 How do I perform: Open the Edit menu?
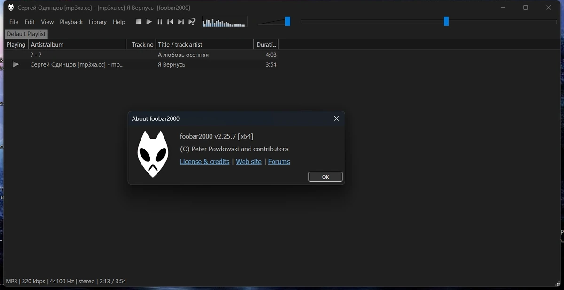click(30, 22)
